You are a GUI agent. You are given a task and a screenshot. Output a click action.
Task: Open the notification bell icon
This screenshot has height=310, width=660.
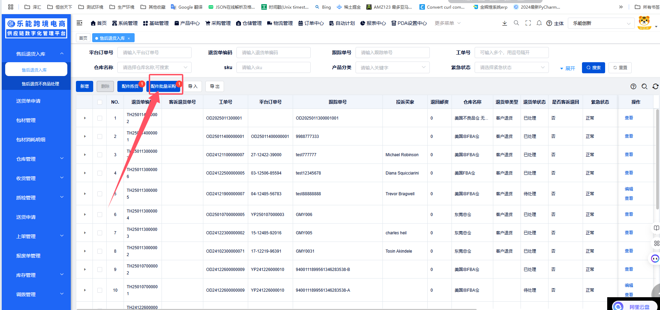[x=539, y=23]
